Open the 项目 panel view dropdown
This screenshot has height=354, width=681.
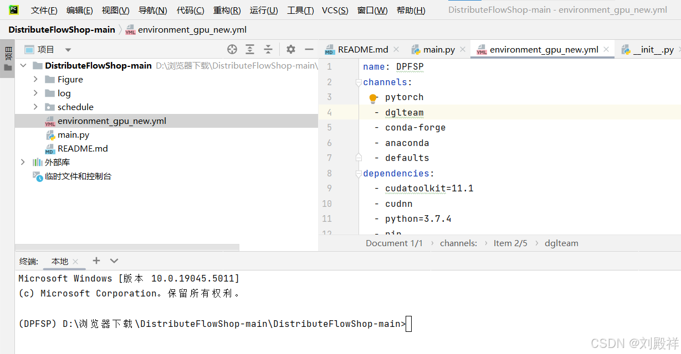coord(68,49)
